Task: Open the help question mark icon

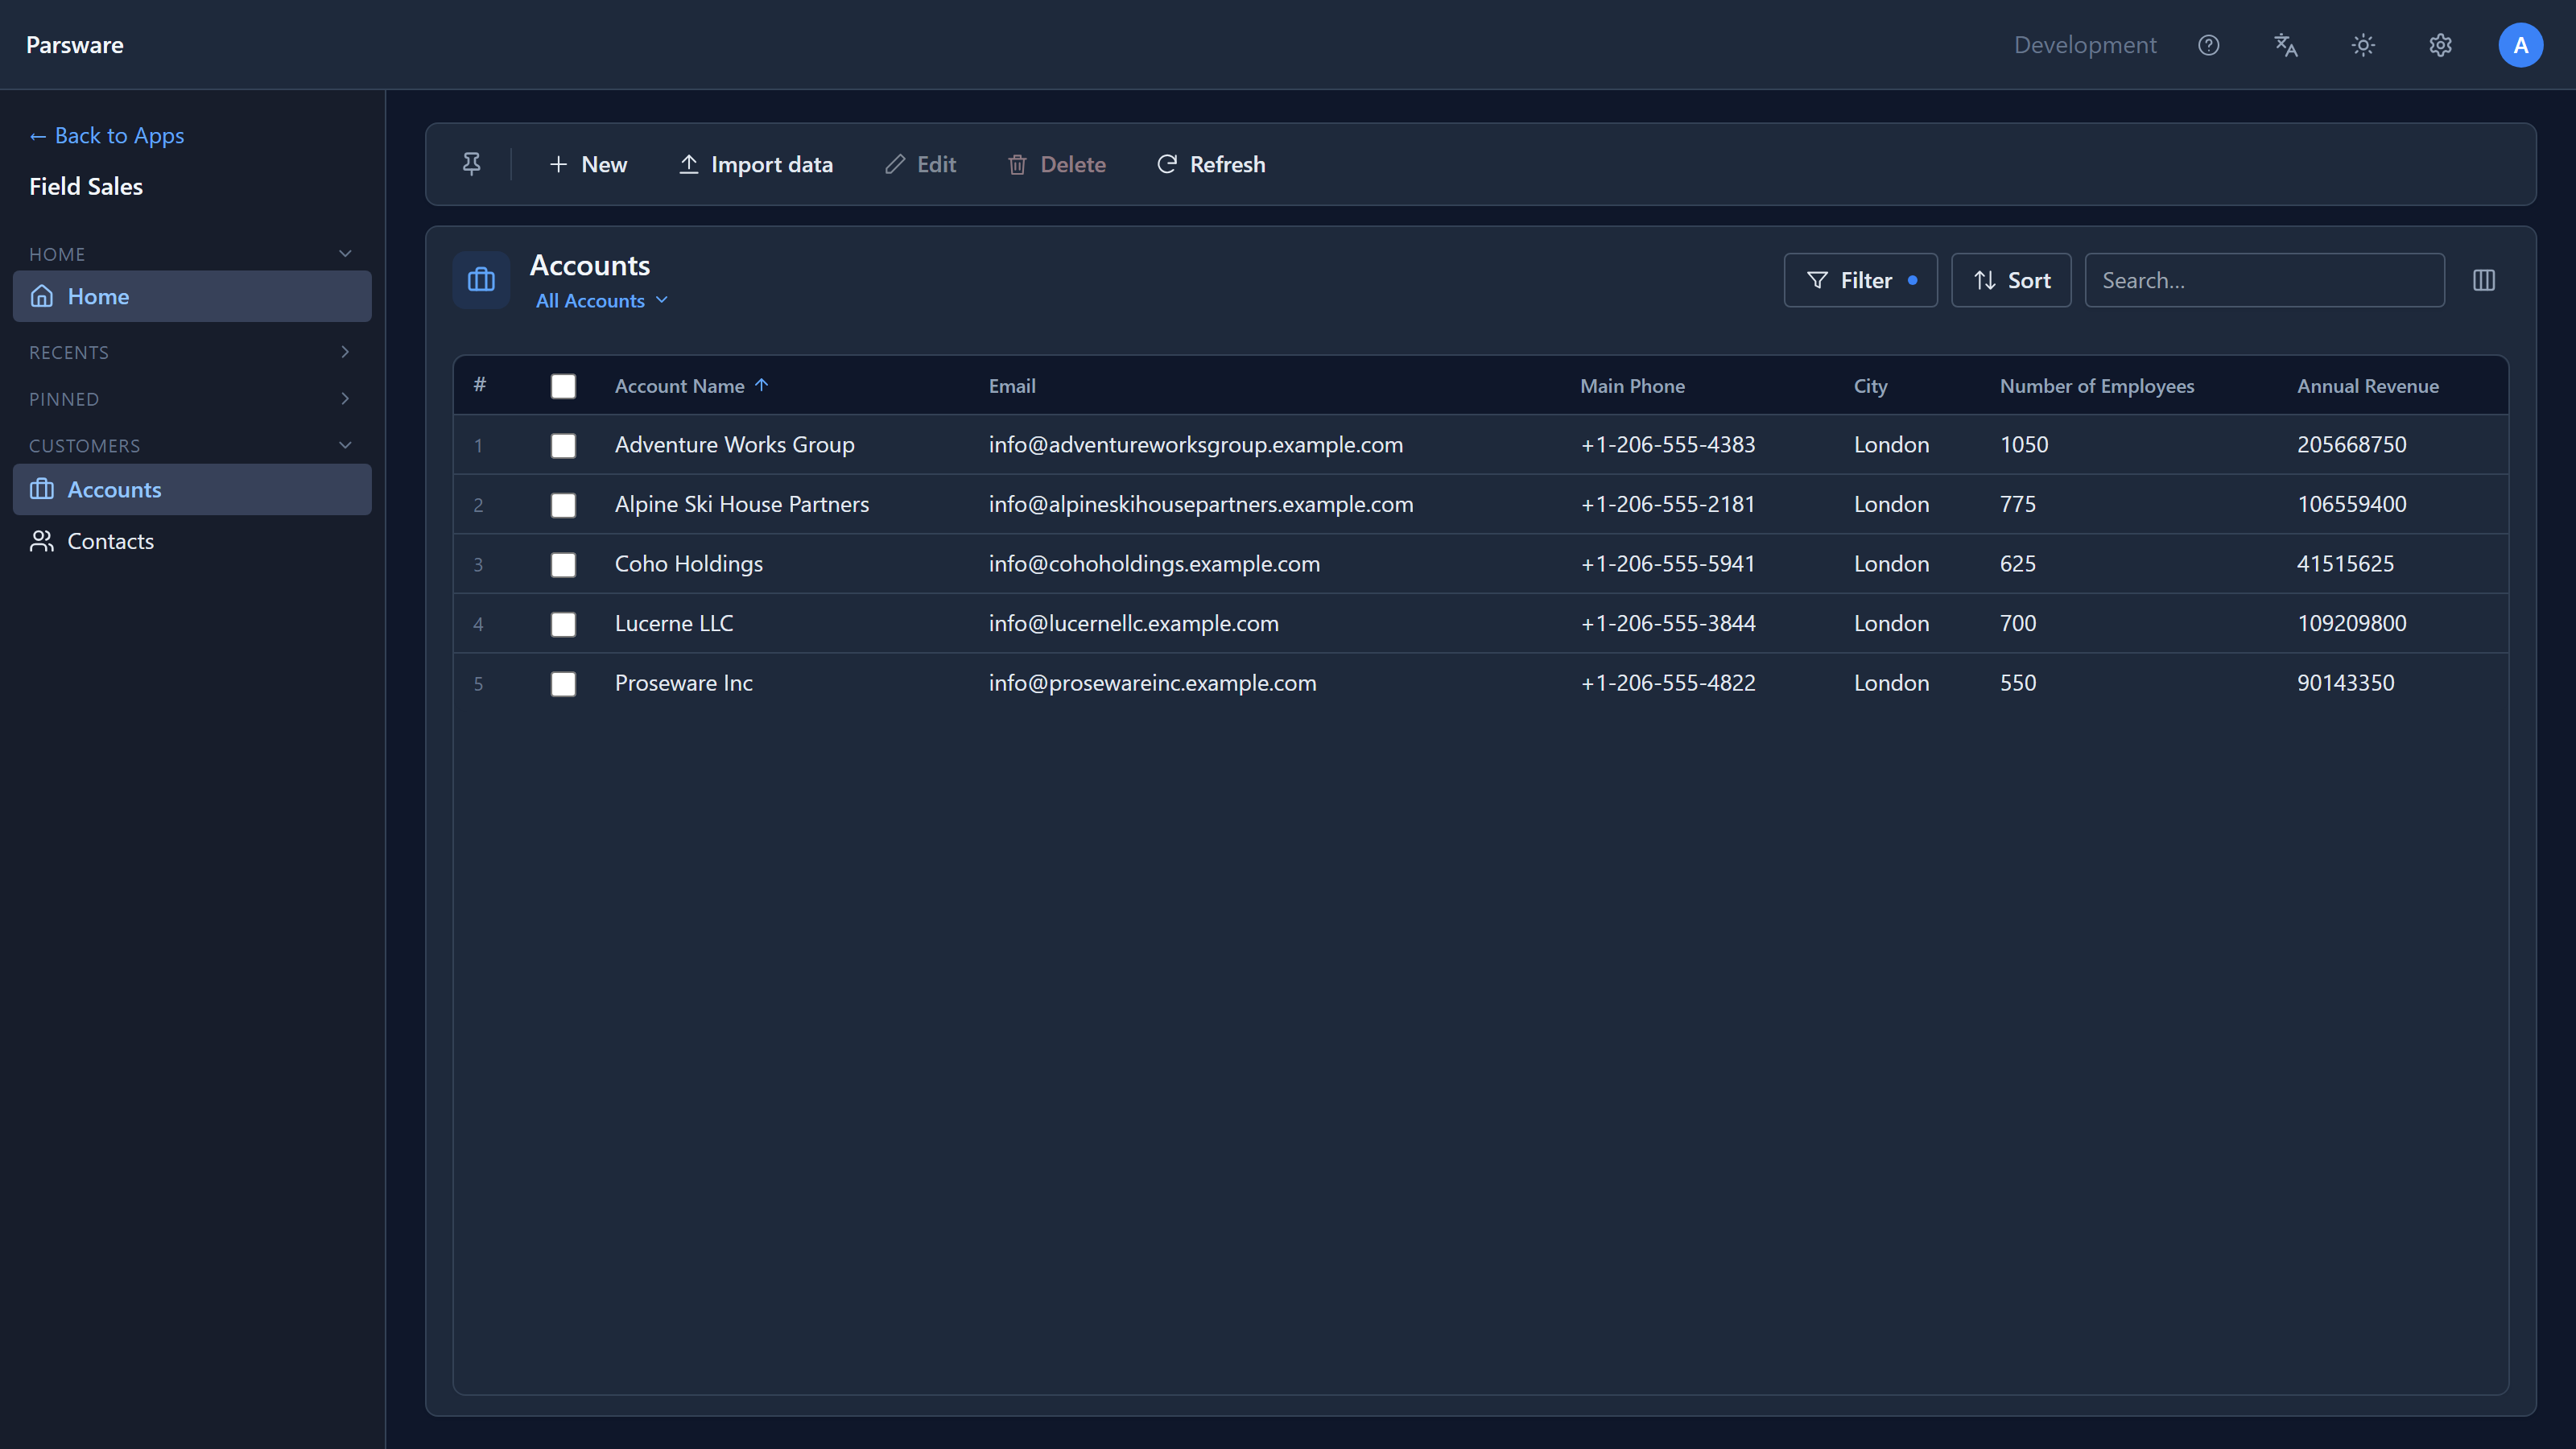Action: 2209,45
